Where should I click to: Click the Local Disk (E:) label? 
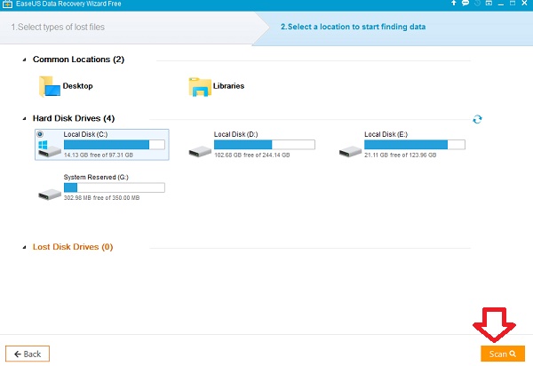386,134
